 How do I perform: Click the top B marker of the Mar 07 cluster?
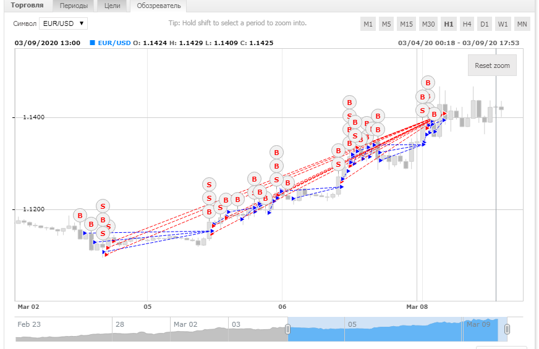click(x=349, y=103)
